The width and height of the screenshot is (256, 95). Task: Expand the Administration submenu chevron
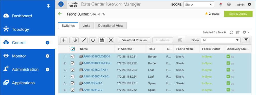[x=47, y=70]
